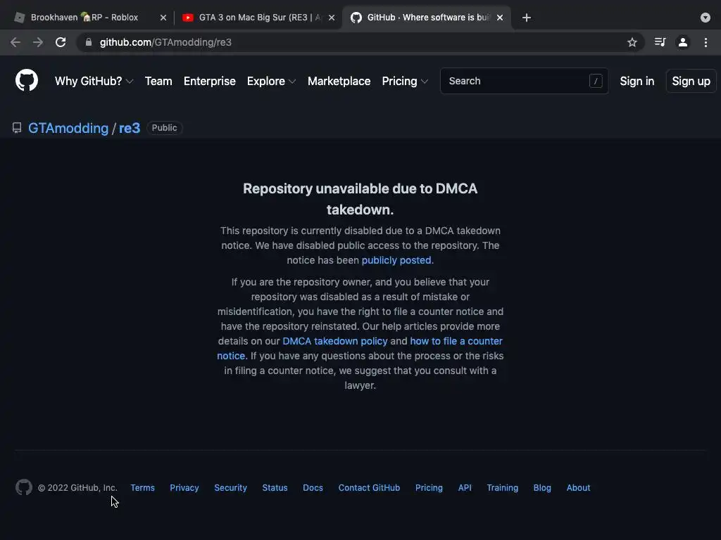Open footer Contact GitHub link
The image size is (721, 540).
tap(369, 488)
